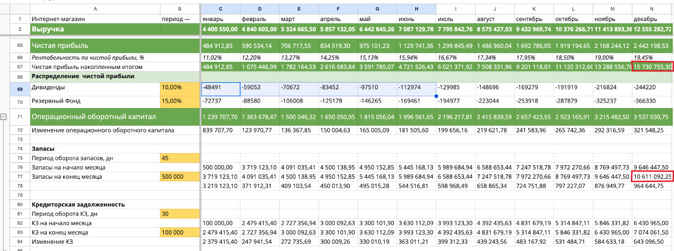
Task: Select the column N header
Action: pos(651,9)
